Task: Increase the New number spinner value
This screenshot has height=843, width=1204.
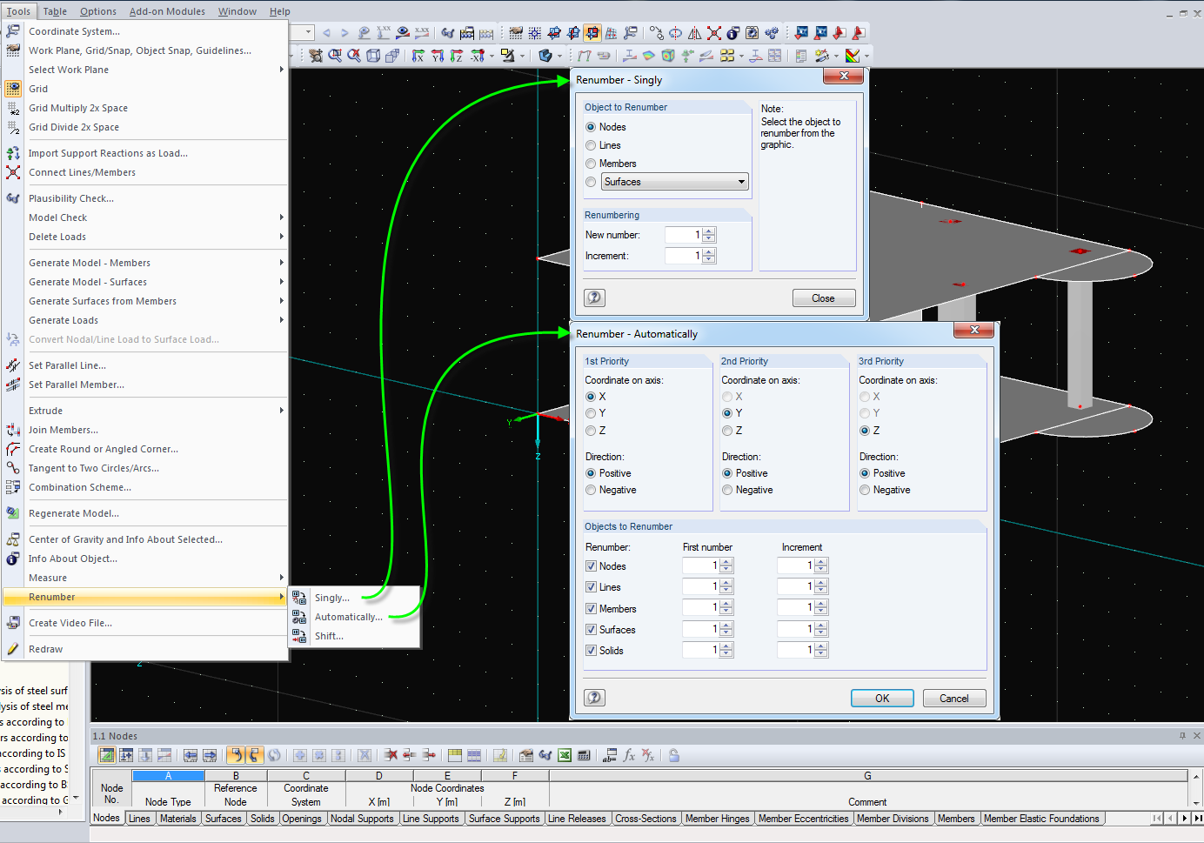Action: [709, 231]
